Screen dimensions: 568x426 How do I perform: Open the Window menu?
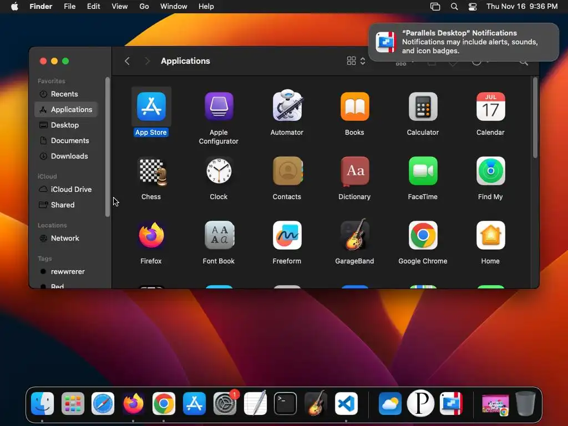pos(174,7)
